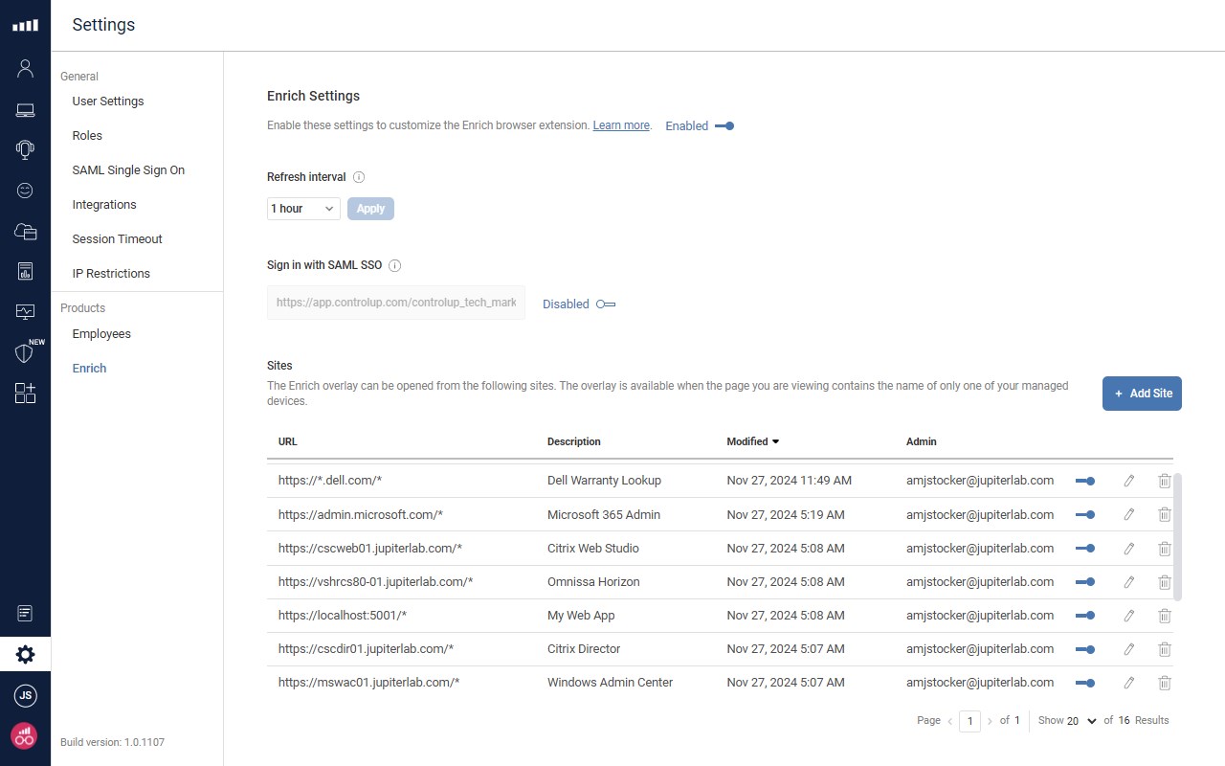
Task: Click info icon next to Refresh interval
Action: [x=359, y=177]
